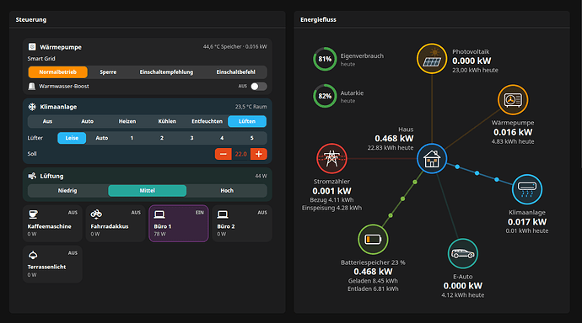
Task: Set Lüfter speed to Auto
Action: (102, 138)
